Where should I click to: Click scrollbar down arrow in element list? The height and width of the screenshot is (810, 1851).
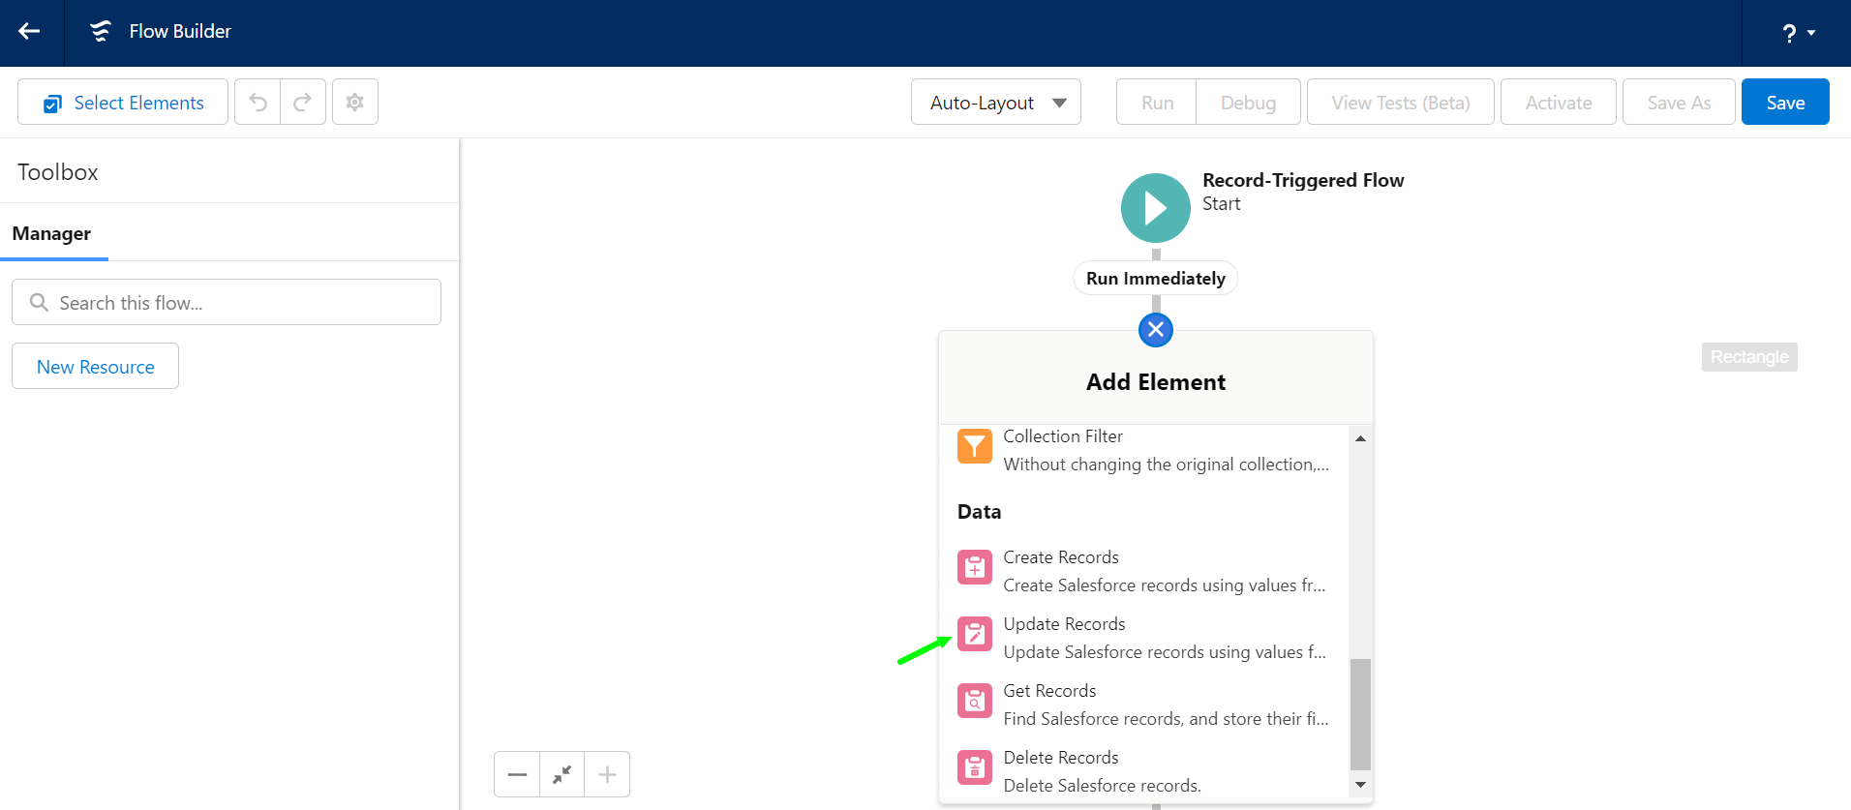pyautogui.click(x=1360, y=785)
